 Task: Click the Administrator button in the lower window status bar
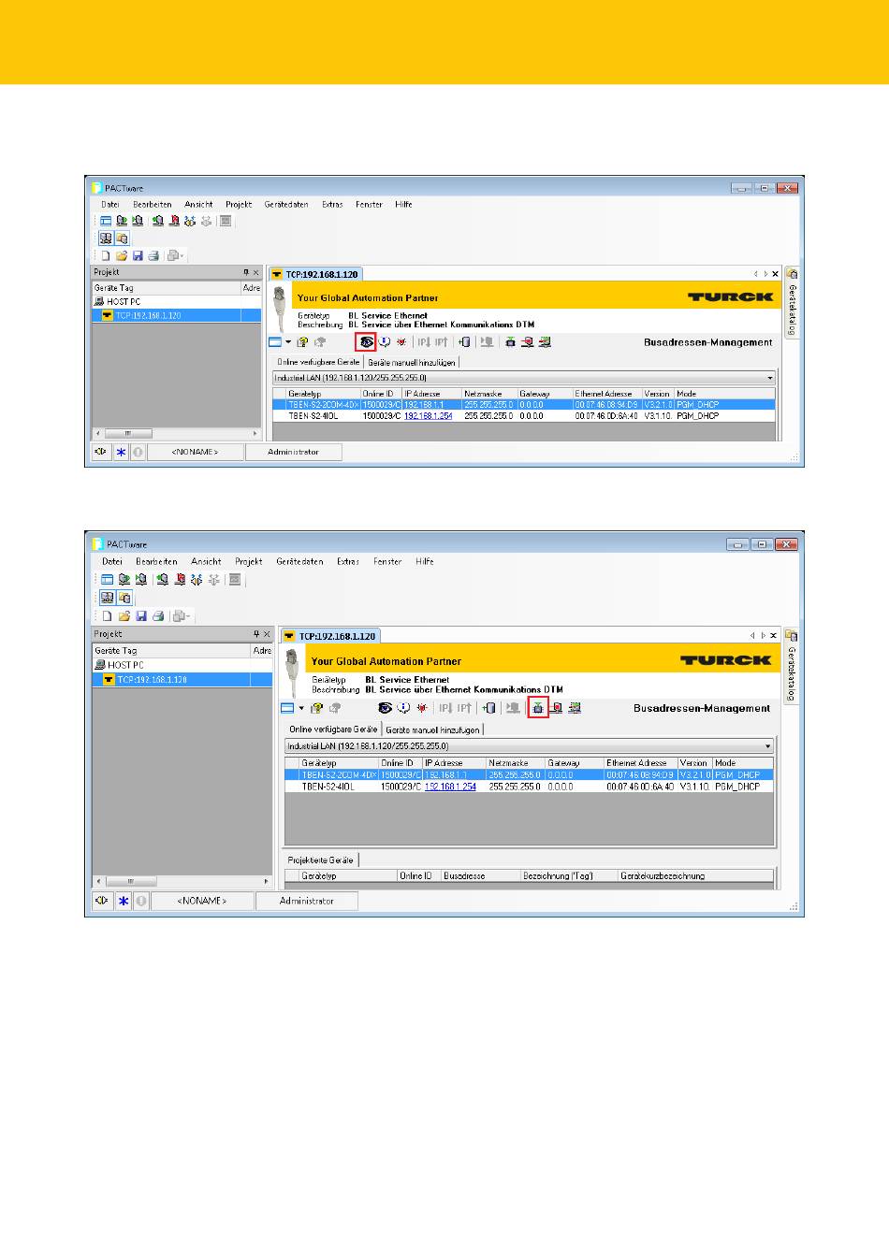coord(306,901)
